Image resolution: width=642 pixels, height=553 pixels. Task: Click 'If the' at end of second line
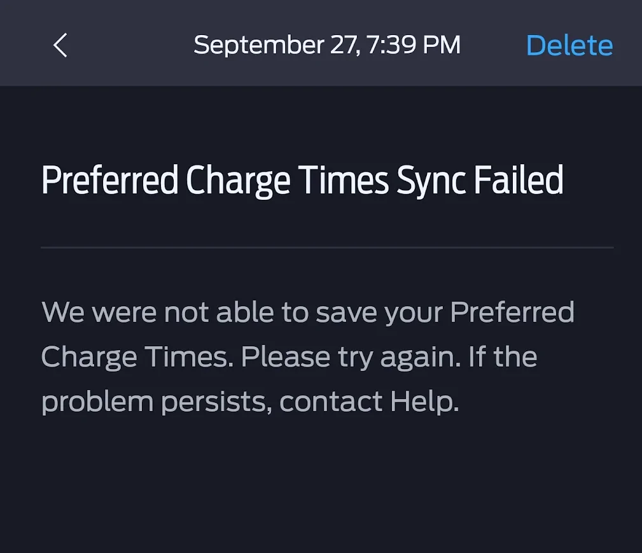pyautogui.click(x=503, y=358)
